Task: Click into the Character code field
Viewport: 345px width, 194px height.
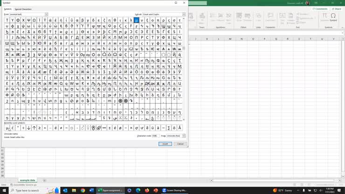Action: 155,136
